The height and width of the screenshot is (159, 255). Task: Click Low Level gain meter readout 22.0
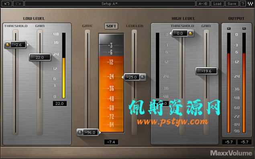[60, 104]
